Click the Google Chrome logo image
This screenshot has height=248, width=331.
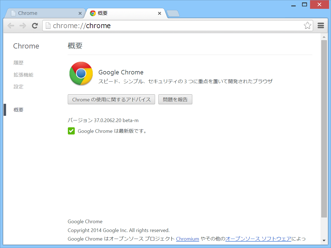81,73
